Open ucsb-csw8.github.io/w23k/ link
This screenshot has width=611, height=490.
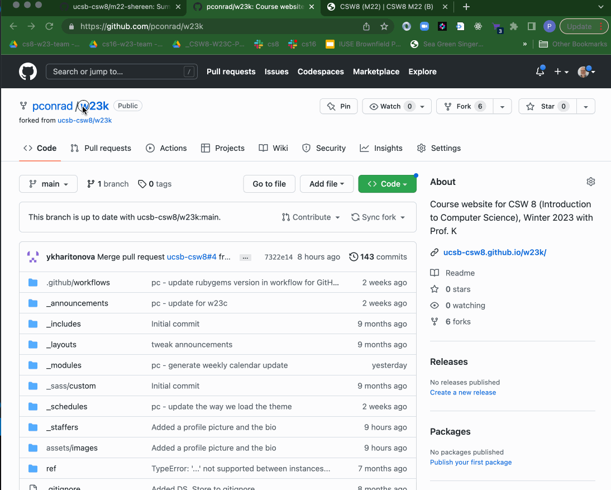495,253
